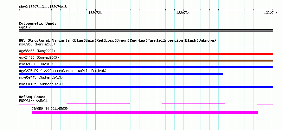
Task: Open gene label CTAGE9|NM_001145659
Action: [49, 109]
